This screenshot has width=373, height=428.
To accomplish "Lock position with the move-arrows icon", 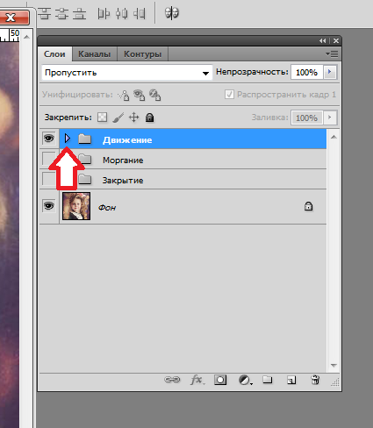I will click(134, 118).
